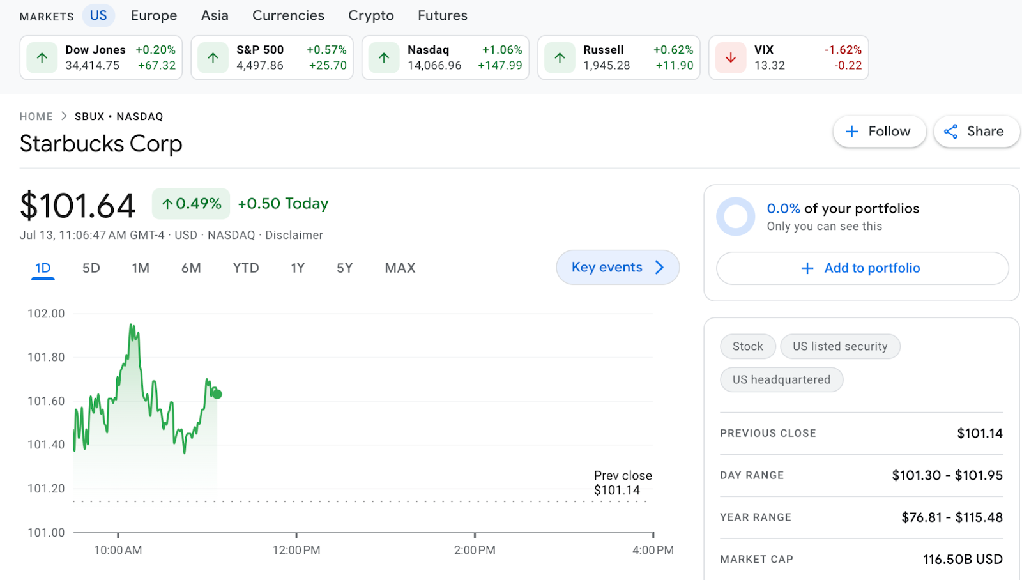
Task: Click the Prev close label on chart
Action: [623, 476]
